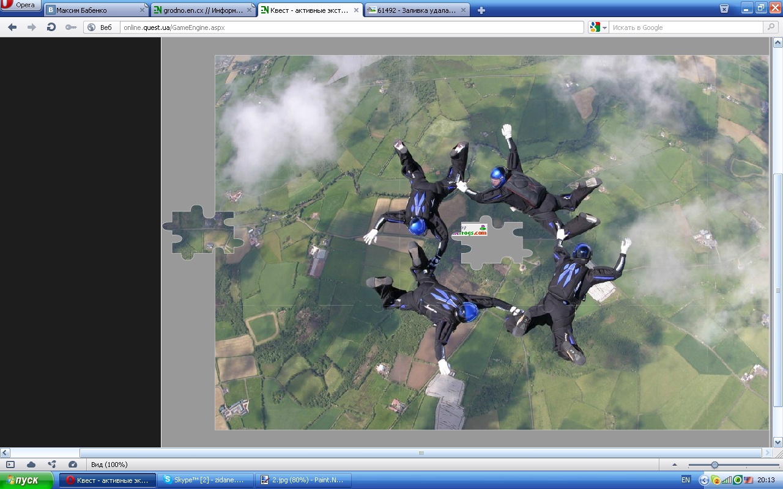Open the Opera main menu button

(x=21, y=6)
